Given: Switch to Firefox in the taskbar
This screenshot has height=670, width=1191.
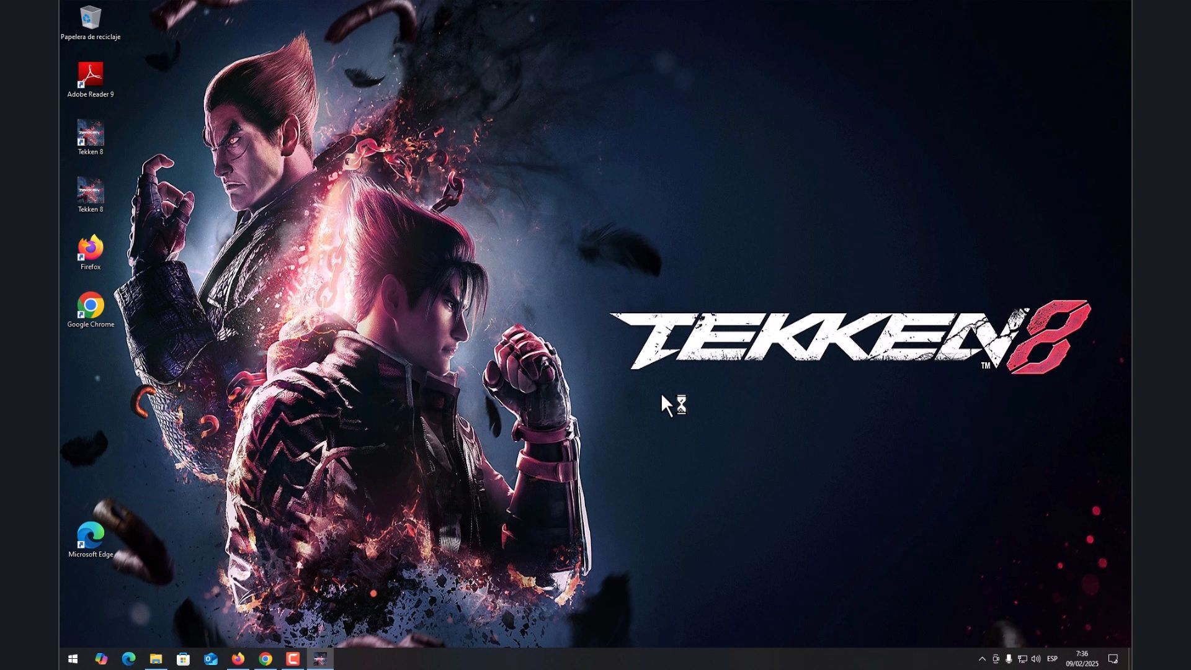Looking at the screenshot, I should click(x=238, y=659).
